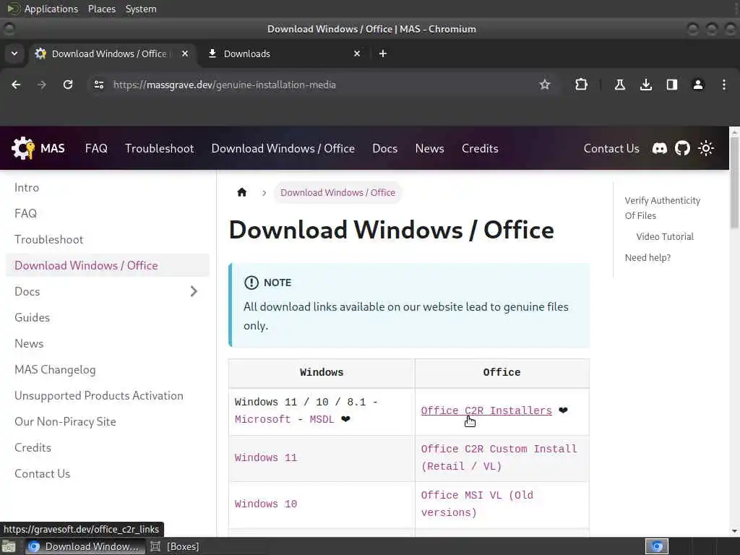This screenshot has width=740, height=555.
Task: Click the Chromium taskbar window button
Action: pos(84,546)
